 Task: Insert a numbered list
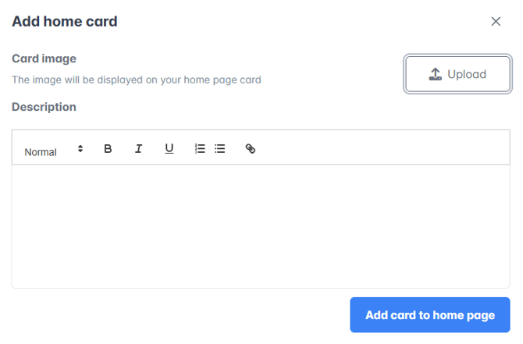point(200,148)
